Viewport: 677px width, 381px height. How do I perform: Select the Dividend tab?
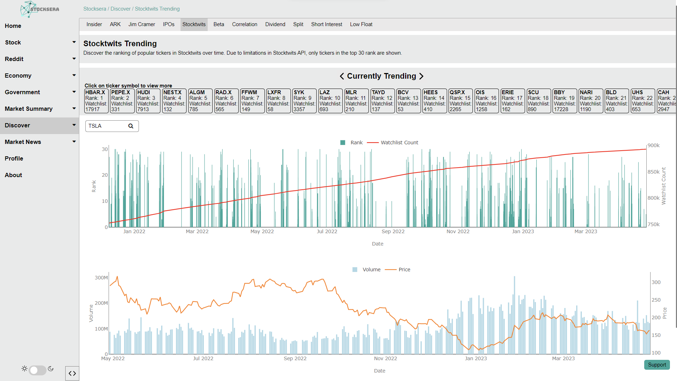click(274, 24)
